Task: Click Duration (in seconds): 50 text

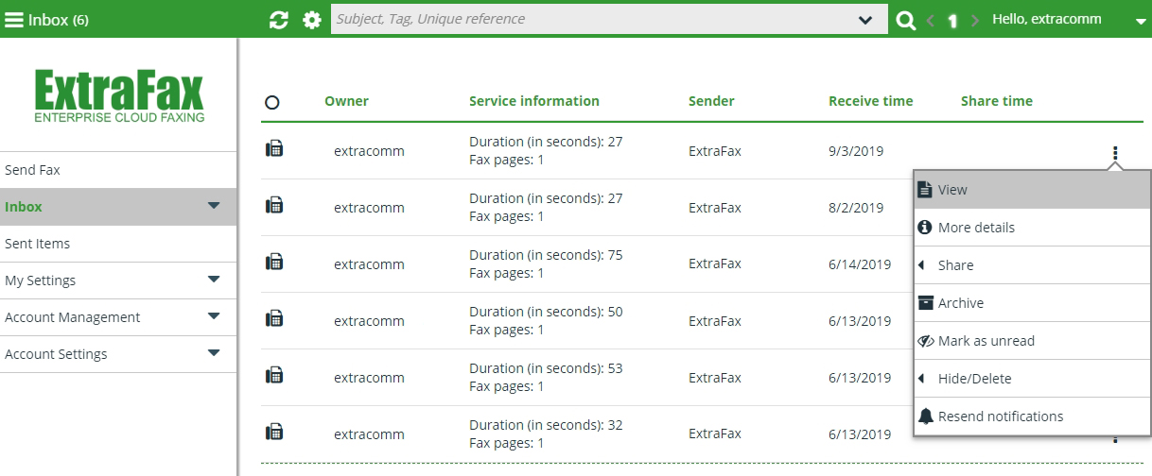Action: click(x=546, y=312)
